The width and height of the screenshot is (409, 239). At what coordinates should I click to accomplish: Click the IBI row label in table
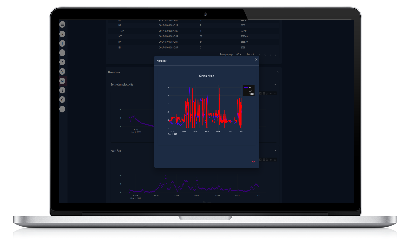[120, 47]
